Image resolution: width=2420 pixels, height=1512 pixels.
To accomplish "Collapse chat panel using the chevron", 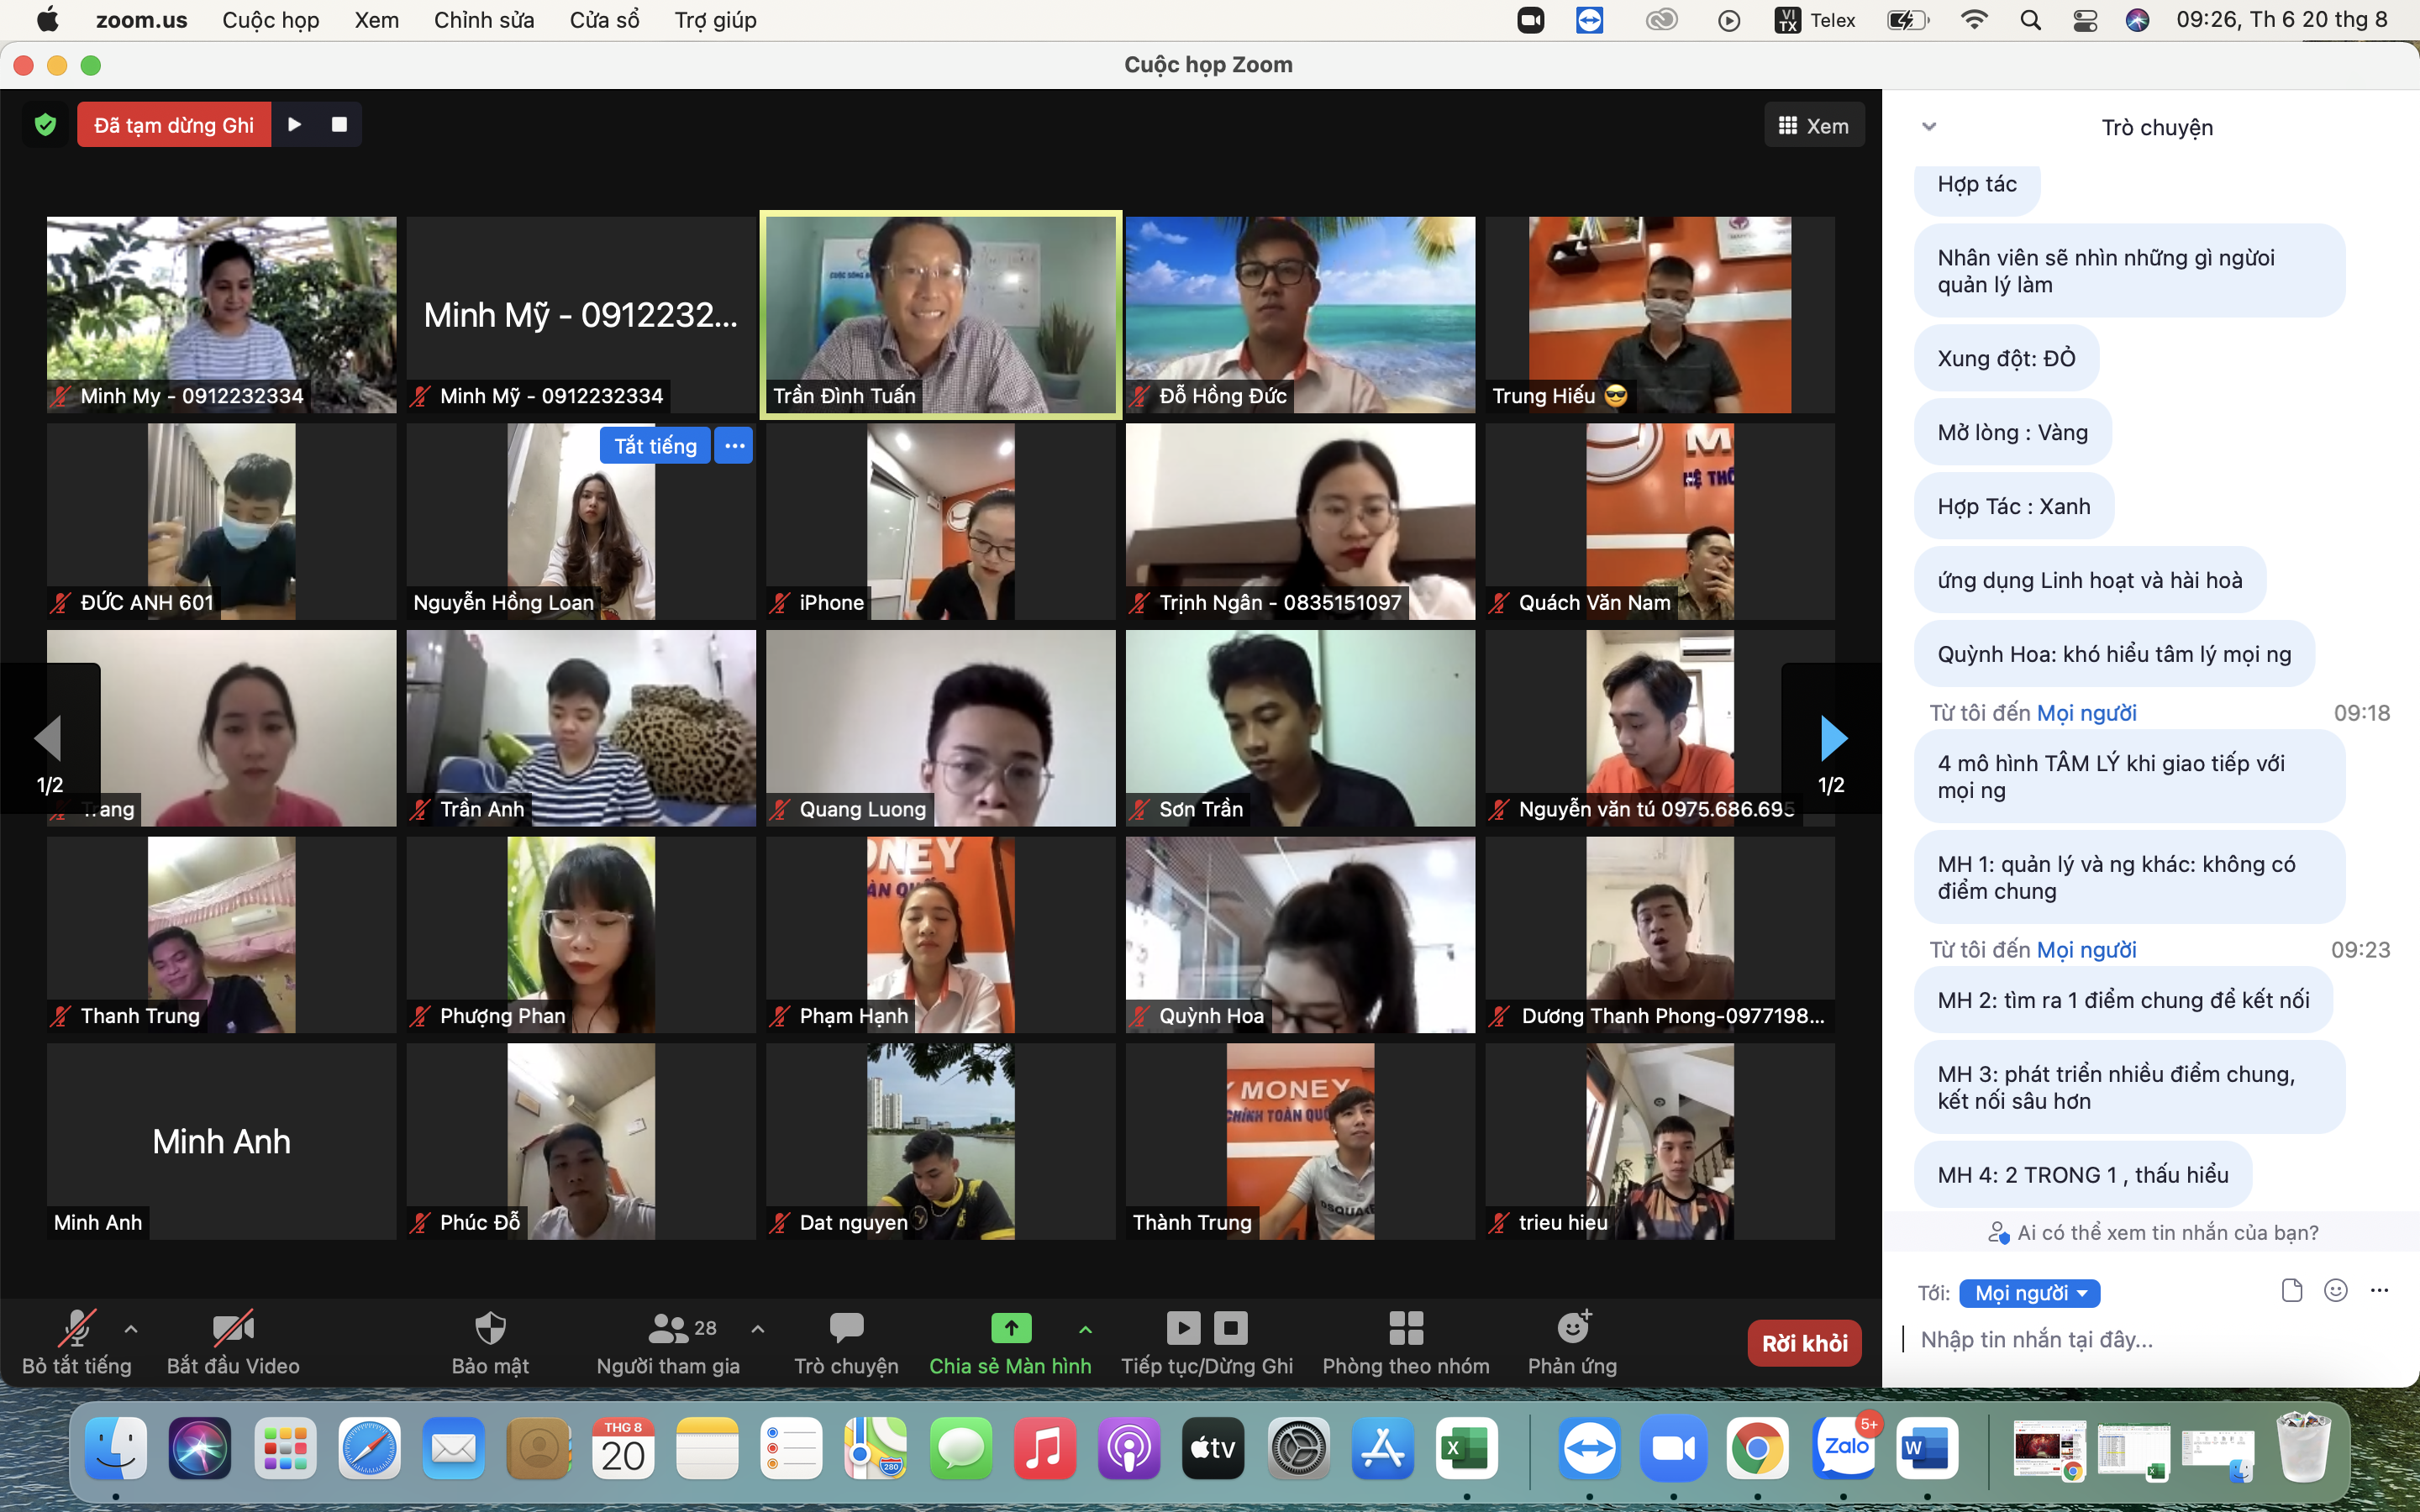I will pyautogui.click(x=1929, y=127).
